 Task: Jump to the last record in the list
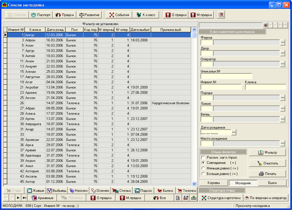(x=24, y=198)
